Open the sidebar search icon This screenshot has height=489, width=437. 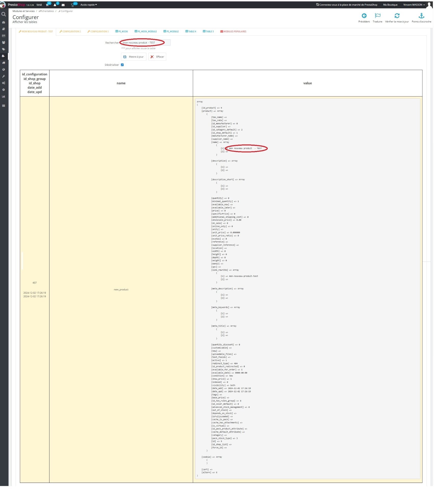point(4,14)
